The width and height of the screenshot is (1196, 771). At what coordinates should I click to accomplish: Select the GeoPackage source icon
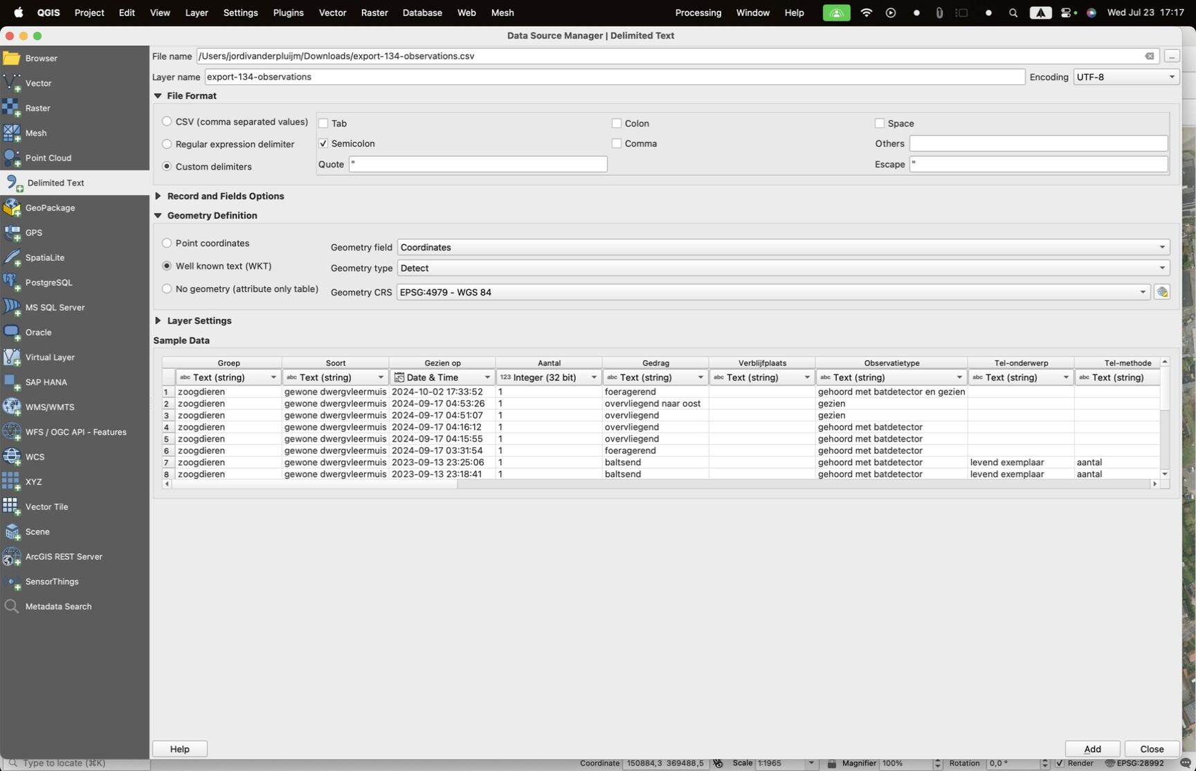pos(12,208)
